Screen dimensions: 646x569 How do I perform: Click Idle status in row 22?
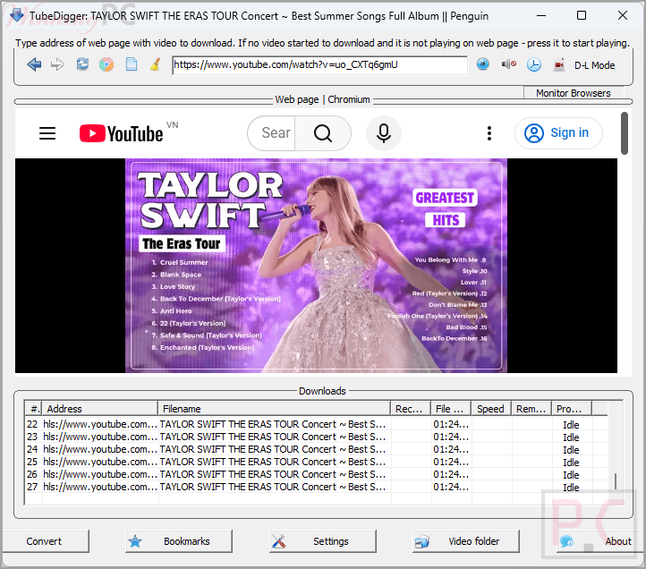pyautogui.click(x=571, y=425)
